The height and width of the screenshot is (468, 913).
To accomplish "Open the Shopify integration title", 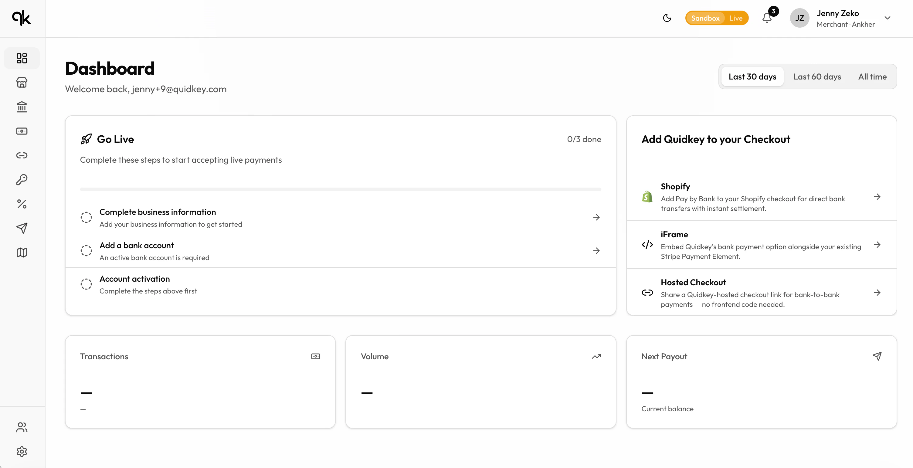I will [x=675, y=187].
